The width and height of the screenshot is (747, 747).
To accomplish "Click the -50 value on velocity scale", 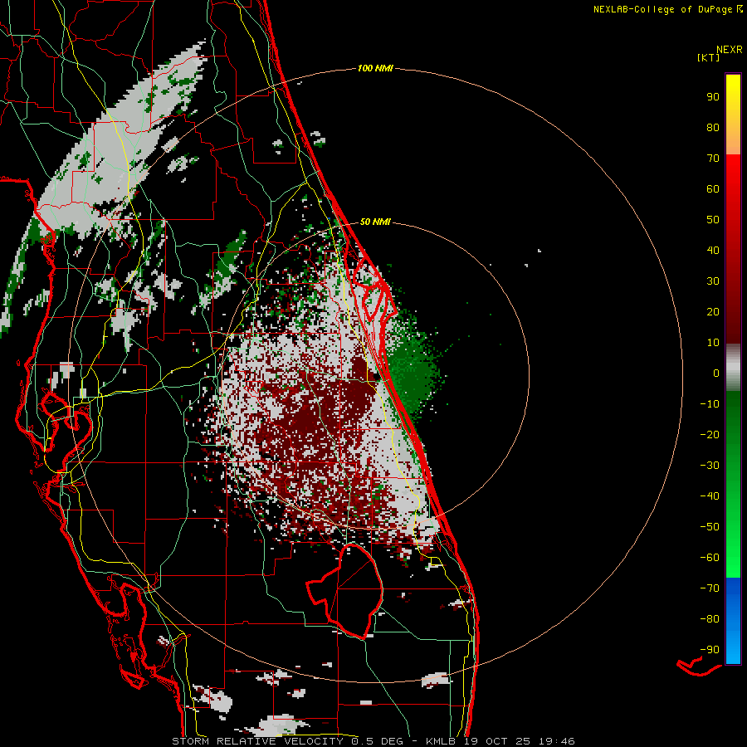I will 710,526.
